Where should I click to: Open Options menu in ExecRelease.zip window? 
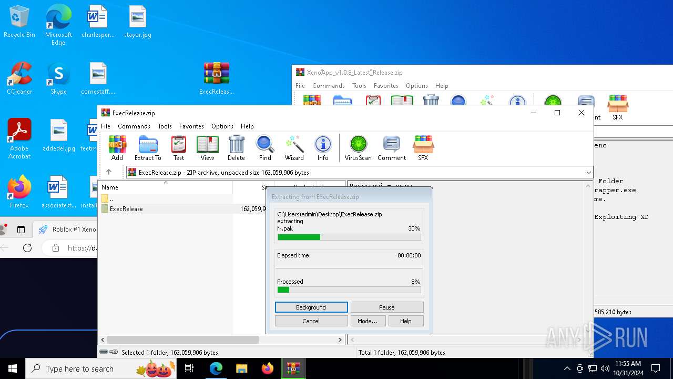coord(222,126)
